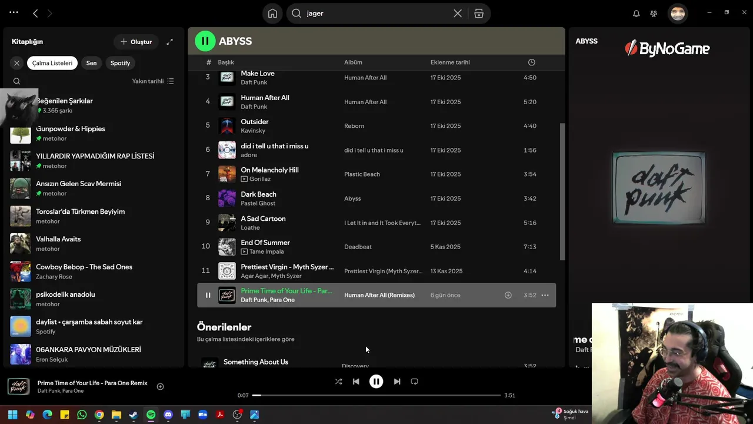The width and height of the screenshot is (753, 424).
Task: Open the Browse icon in search bar
Action: tap(479, 14)
